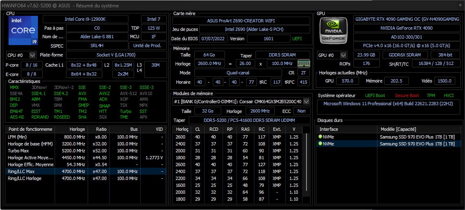Screen dimensions: 465x210
Task: Select the Ring/LLC Horloge row
Action: (x=86, y=178)
